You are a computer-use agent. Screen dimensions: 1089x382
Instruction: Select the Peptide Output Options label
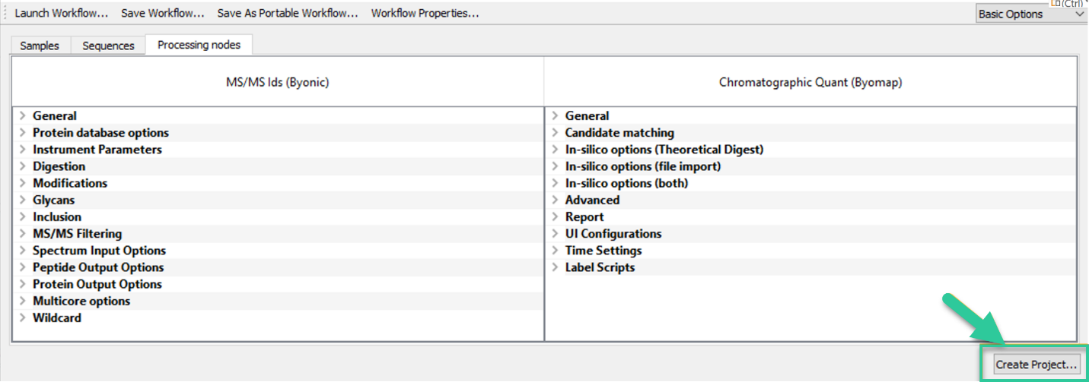[98, 267]
